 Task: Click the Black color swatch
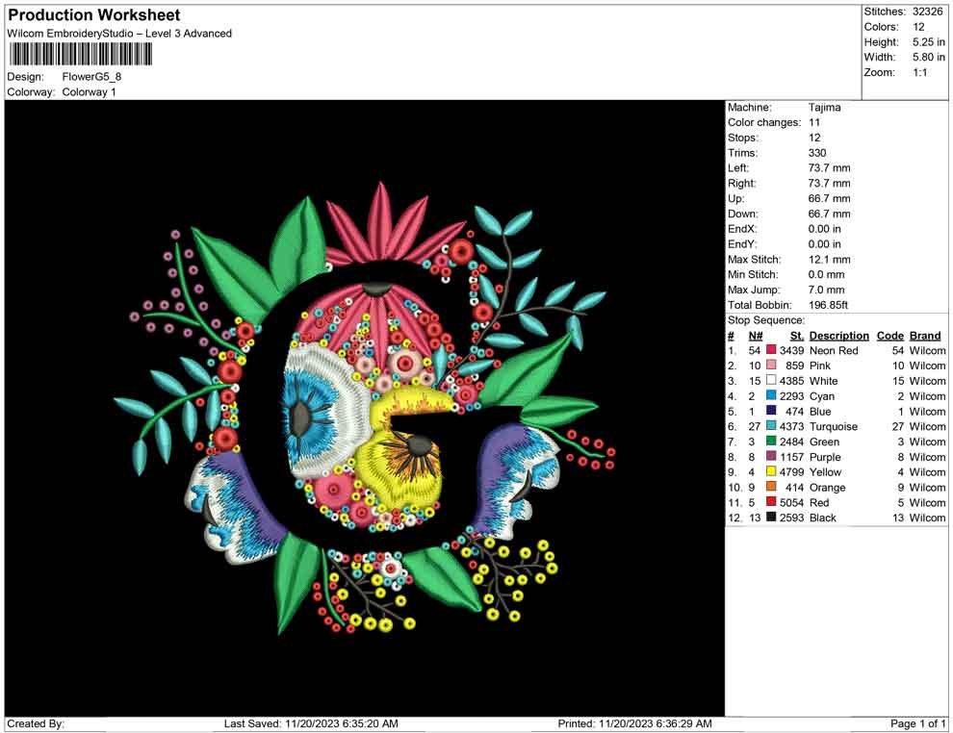click(x=771, y=517)
